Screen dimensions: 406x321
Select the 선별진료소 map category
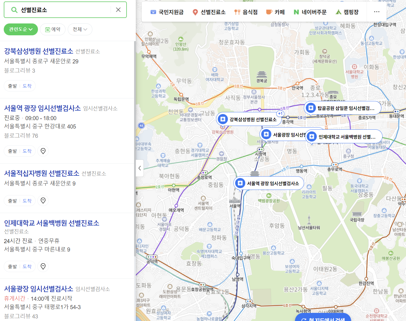[209, 12]
